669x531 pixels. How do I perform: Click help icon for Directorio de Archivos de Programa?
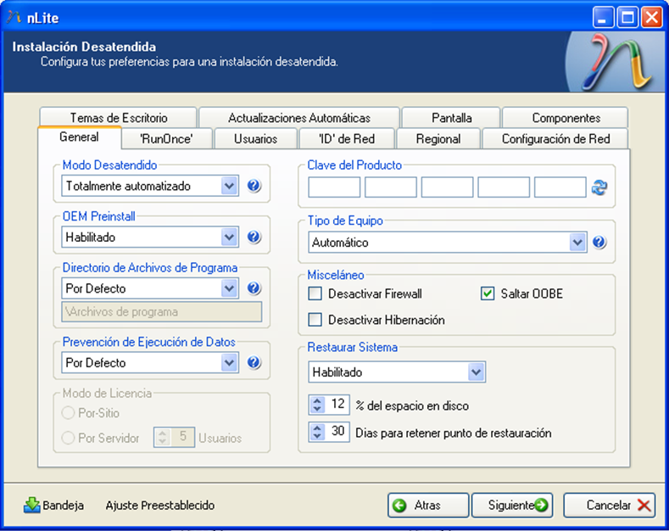254,288
